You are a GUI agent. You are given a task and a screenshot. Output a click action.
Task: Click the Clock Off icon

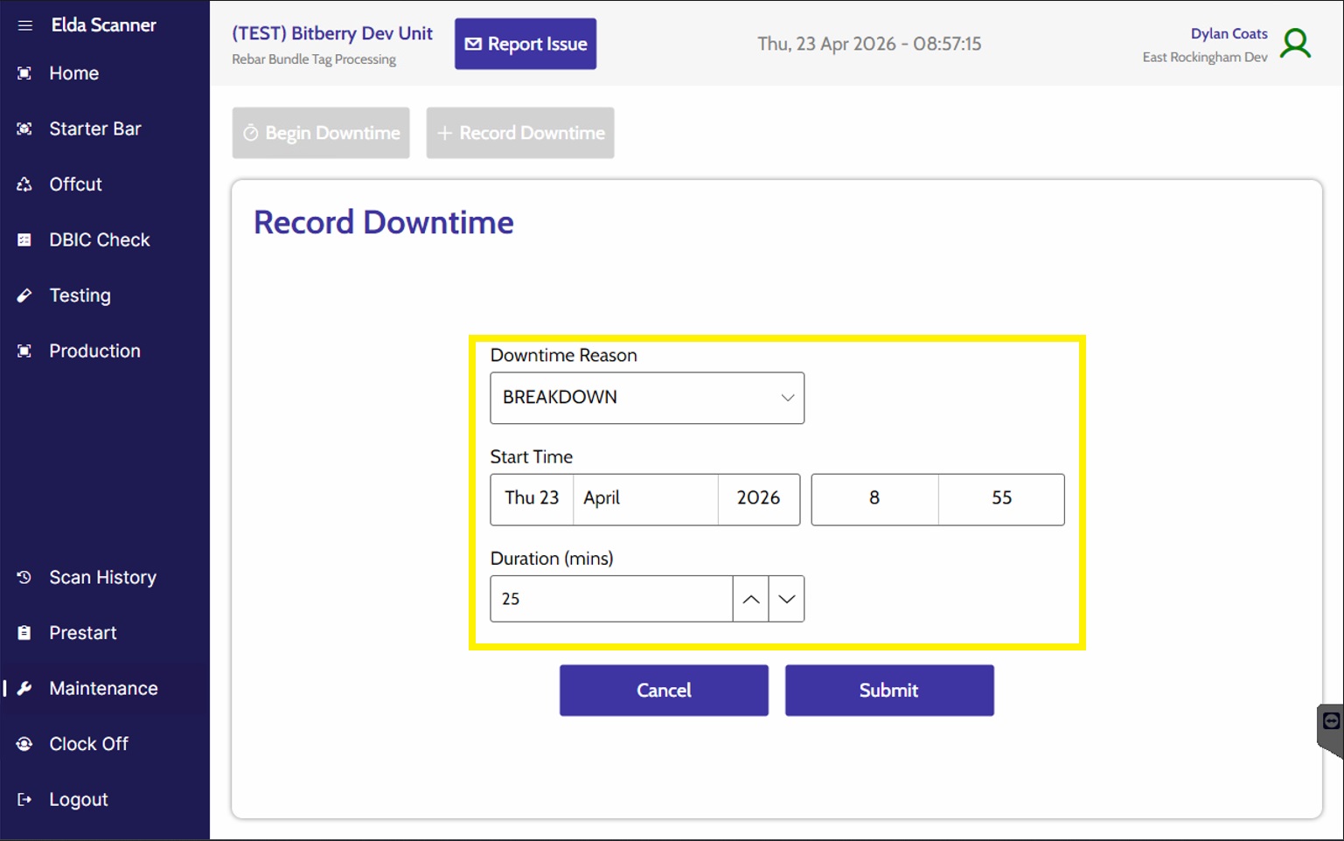[24, 744]
